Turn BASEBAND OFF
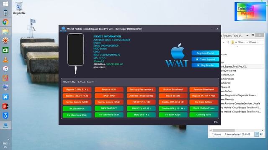This screenshot has height=150, width=268. click(x=109, y=108)
